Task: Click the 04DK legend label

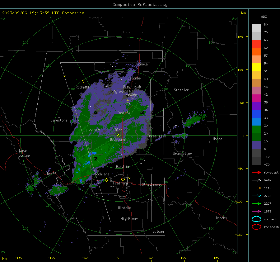Action: click(268, 180)
